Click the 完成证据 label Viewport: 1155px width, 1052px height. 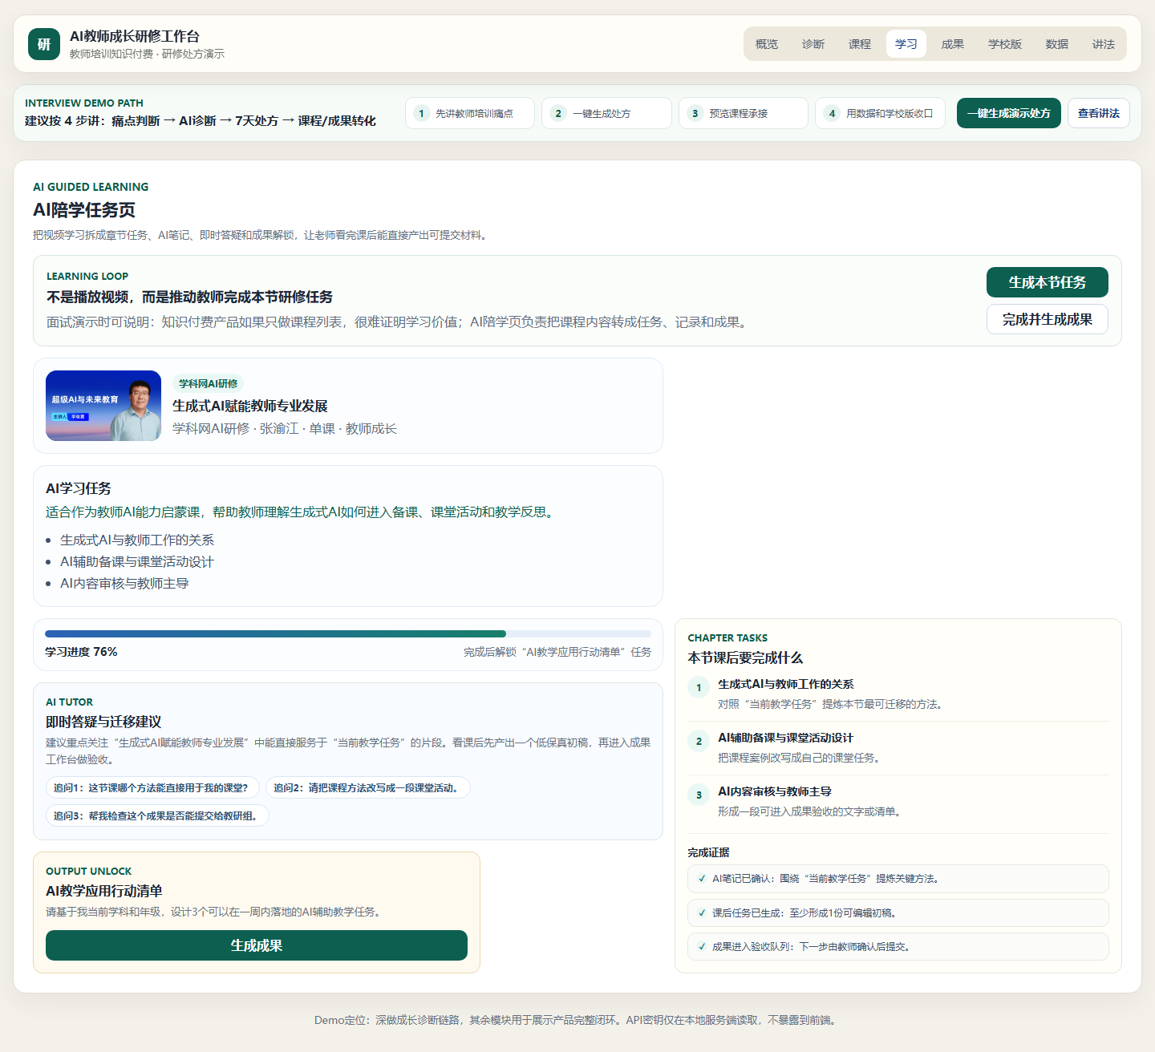pos(708,852)
